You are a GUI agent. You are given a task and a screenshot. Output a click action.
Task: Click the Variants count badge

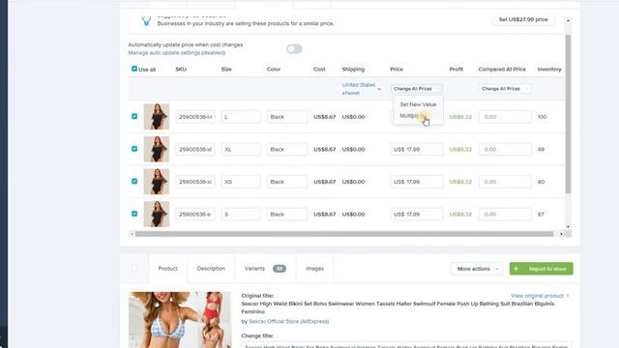coord(280,269)
